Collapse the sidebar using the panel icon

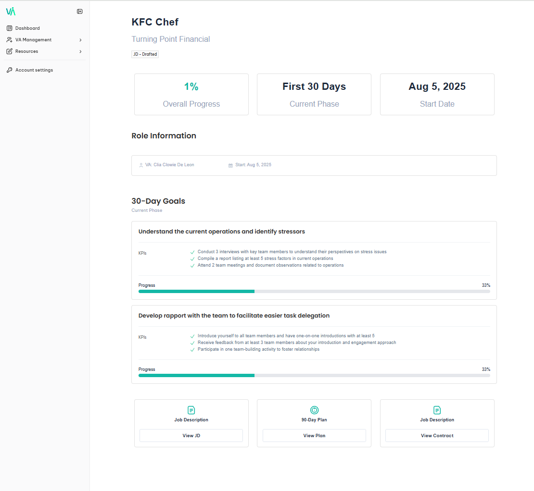pos(79,11)
